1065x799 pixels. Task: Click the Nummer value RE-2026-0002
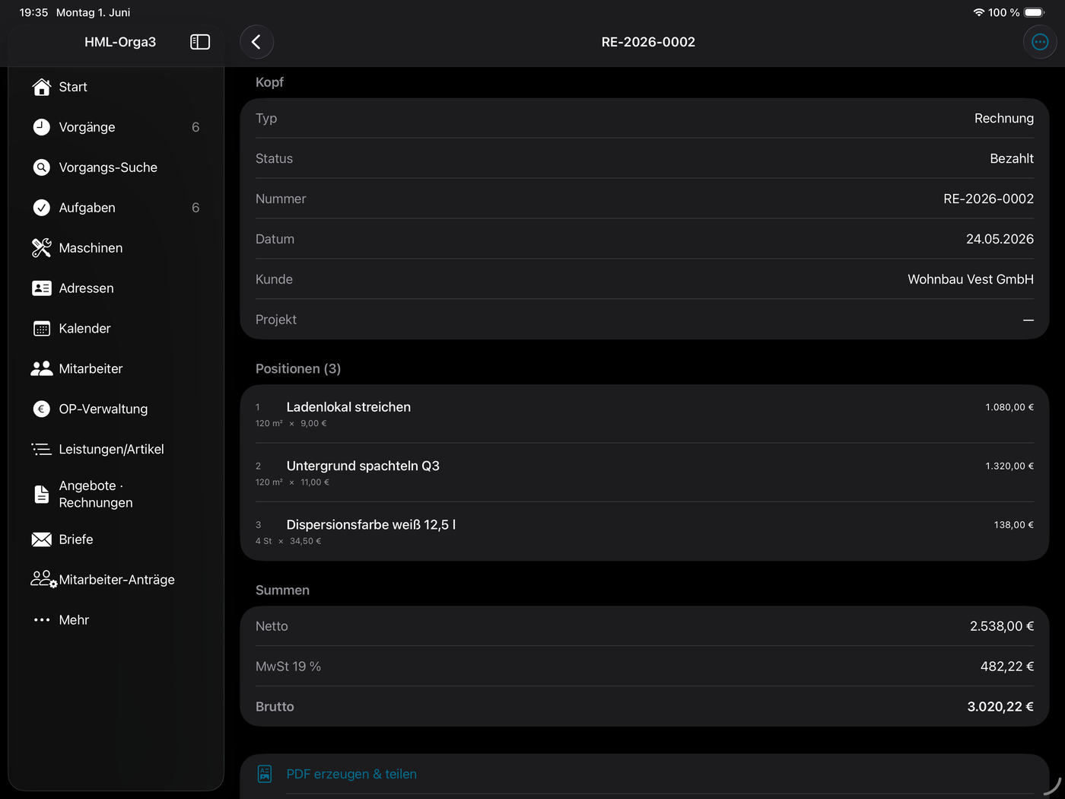pyautogui.click(x=988, y=199)
